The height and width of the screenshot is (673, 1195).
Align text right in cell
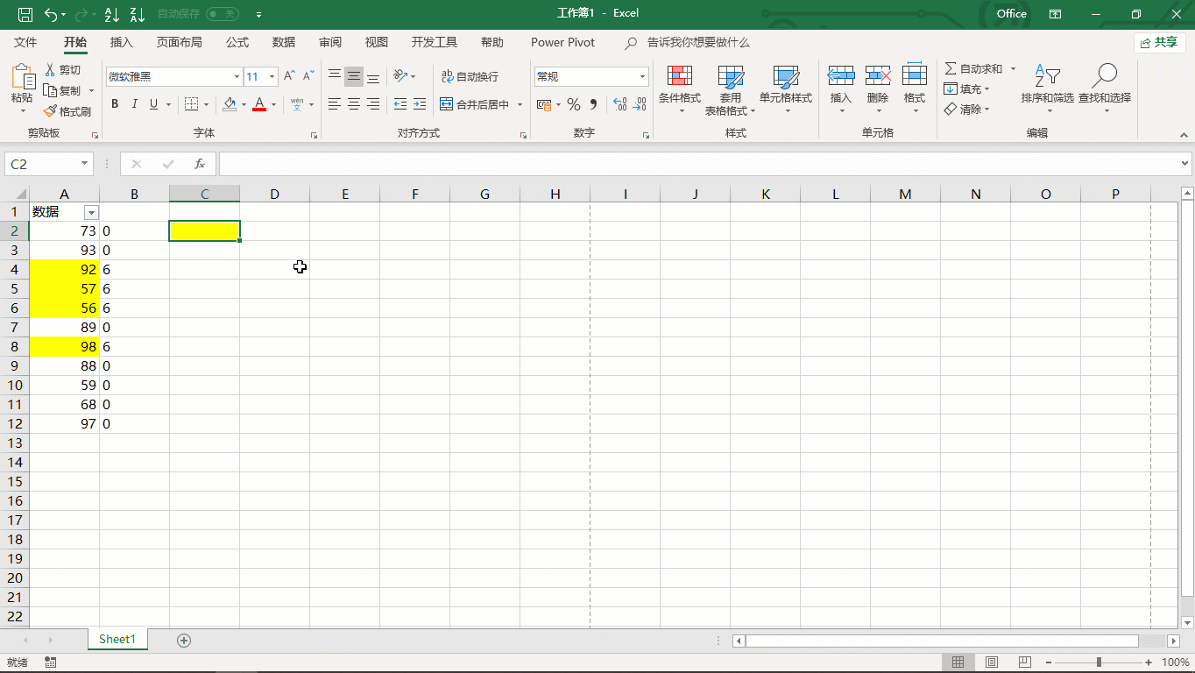pos(373,104)
